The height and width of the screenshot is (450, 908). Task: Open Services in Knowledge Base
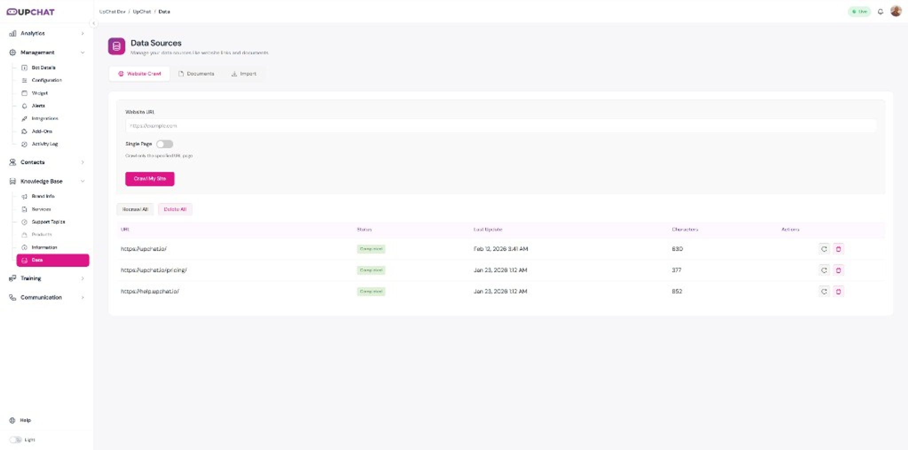coord(41,209)
